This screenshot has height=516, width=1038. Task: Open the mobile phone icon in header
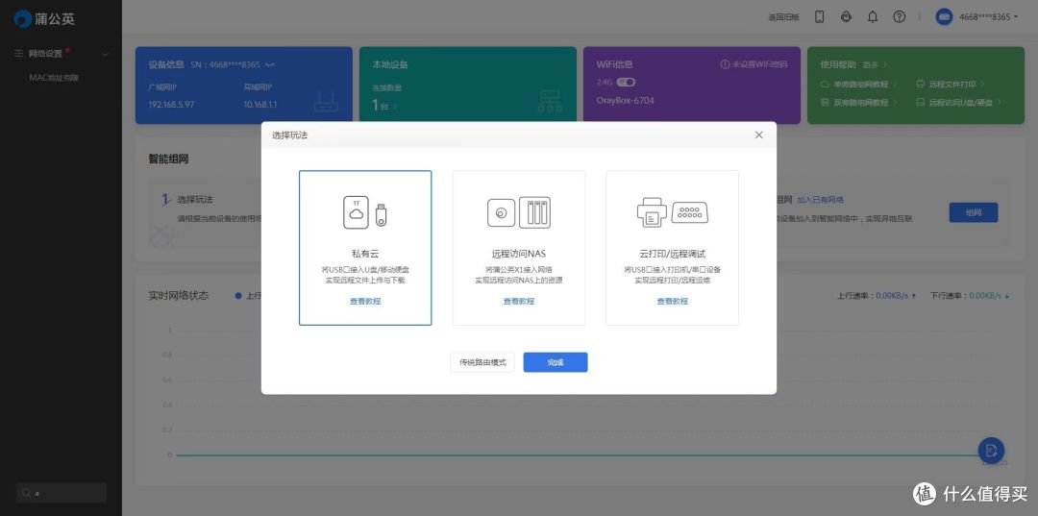pyautogui.click(x=819, y=16)
